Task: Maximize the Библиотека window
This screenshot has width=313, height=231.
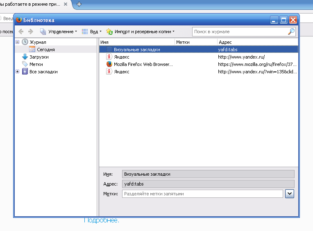Action: click(x=284, y=20)
